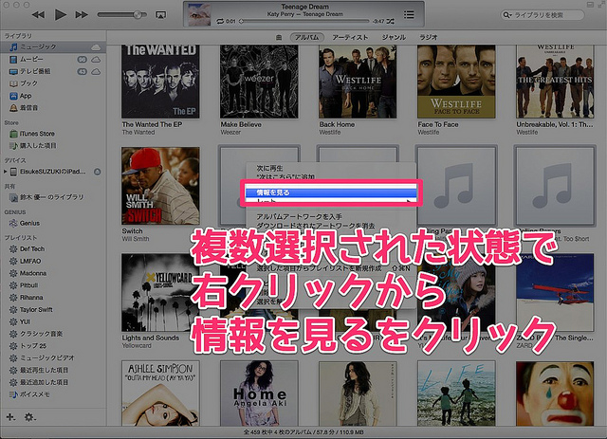The height and width of the screenshot is (439, 607).
Task: Click the Play button
Action: [x=60, y=15]
